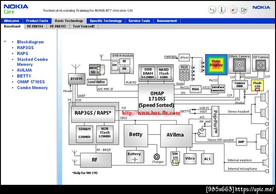The height and width of the screenshot is (194, 276).
Task: Open the OMAP 1710SS link
Action: pos(31,82)
